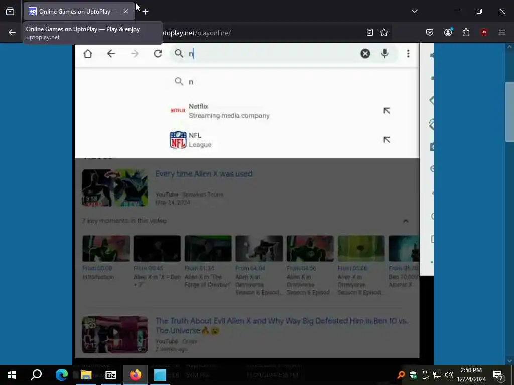Screen dimensions: 514x385
Task: Reload the emulated browser page
Action: click(158, 53)
